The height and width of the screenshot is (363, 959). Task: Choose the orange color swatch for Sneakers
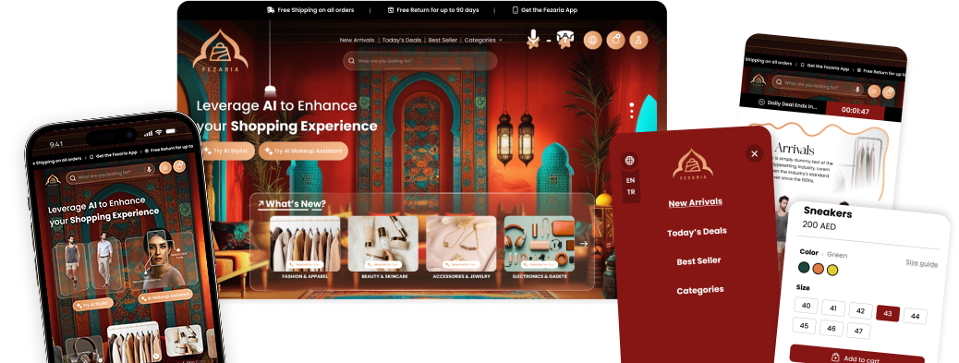(x=819, y=268)
